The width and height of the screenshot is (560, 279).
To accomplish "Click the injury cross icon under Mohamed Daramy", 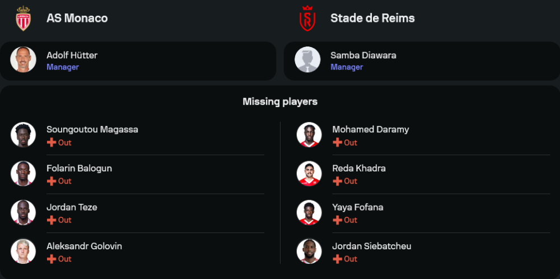I will point(337,142).
